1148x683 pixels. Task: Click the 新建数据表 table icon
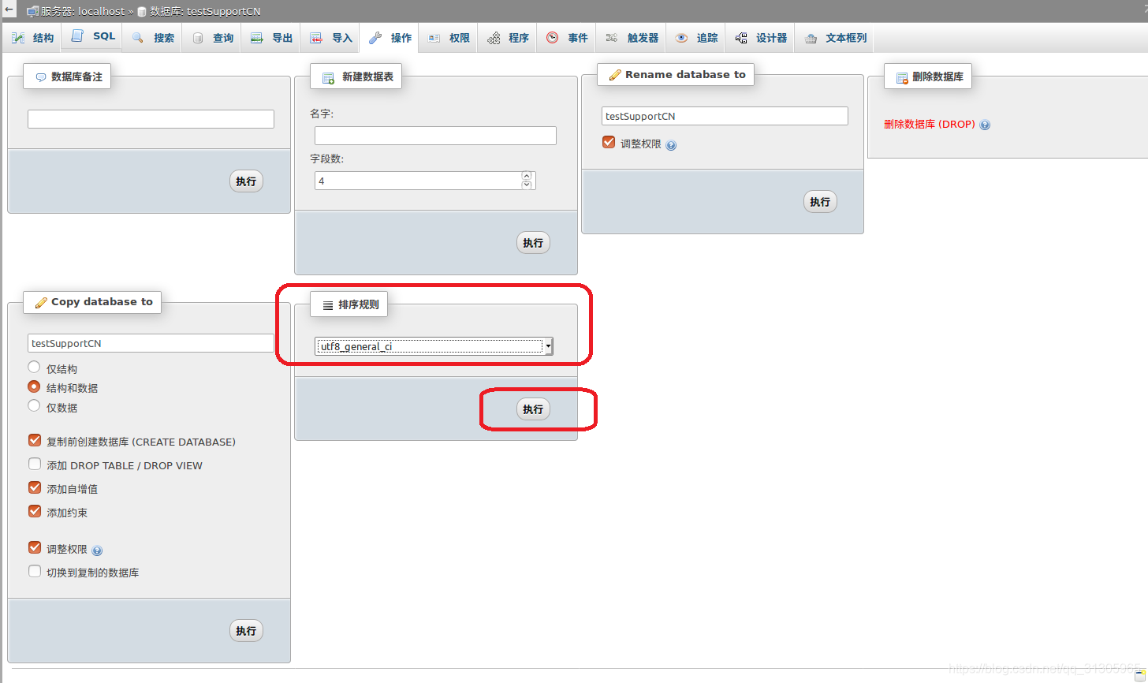pyautogui.click(x=328, y=78)
